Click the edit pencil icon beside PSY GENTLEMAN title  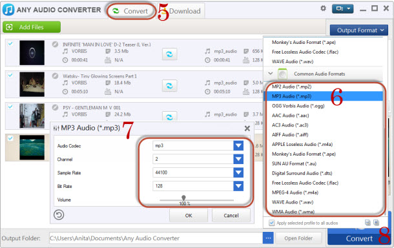coord(55,108)
